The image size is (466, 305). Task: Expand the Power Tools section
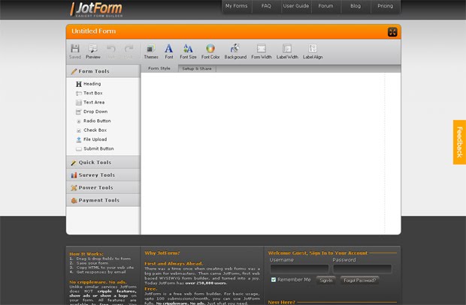click(x=103, y=187)
